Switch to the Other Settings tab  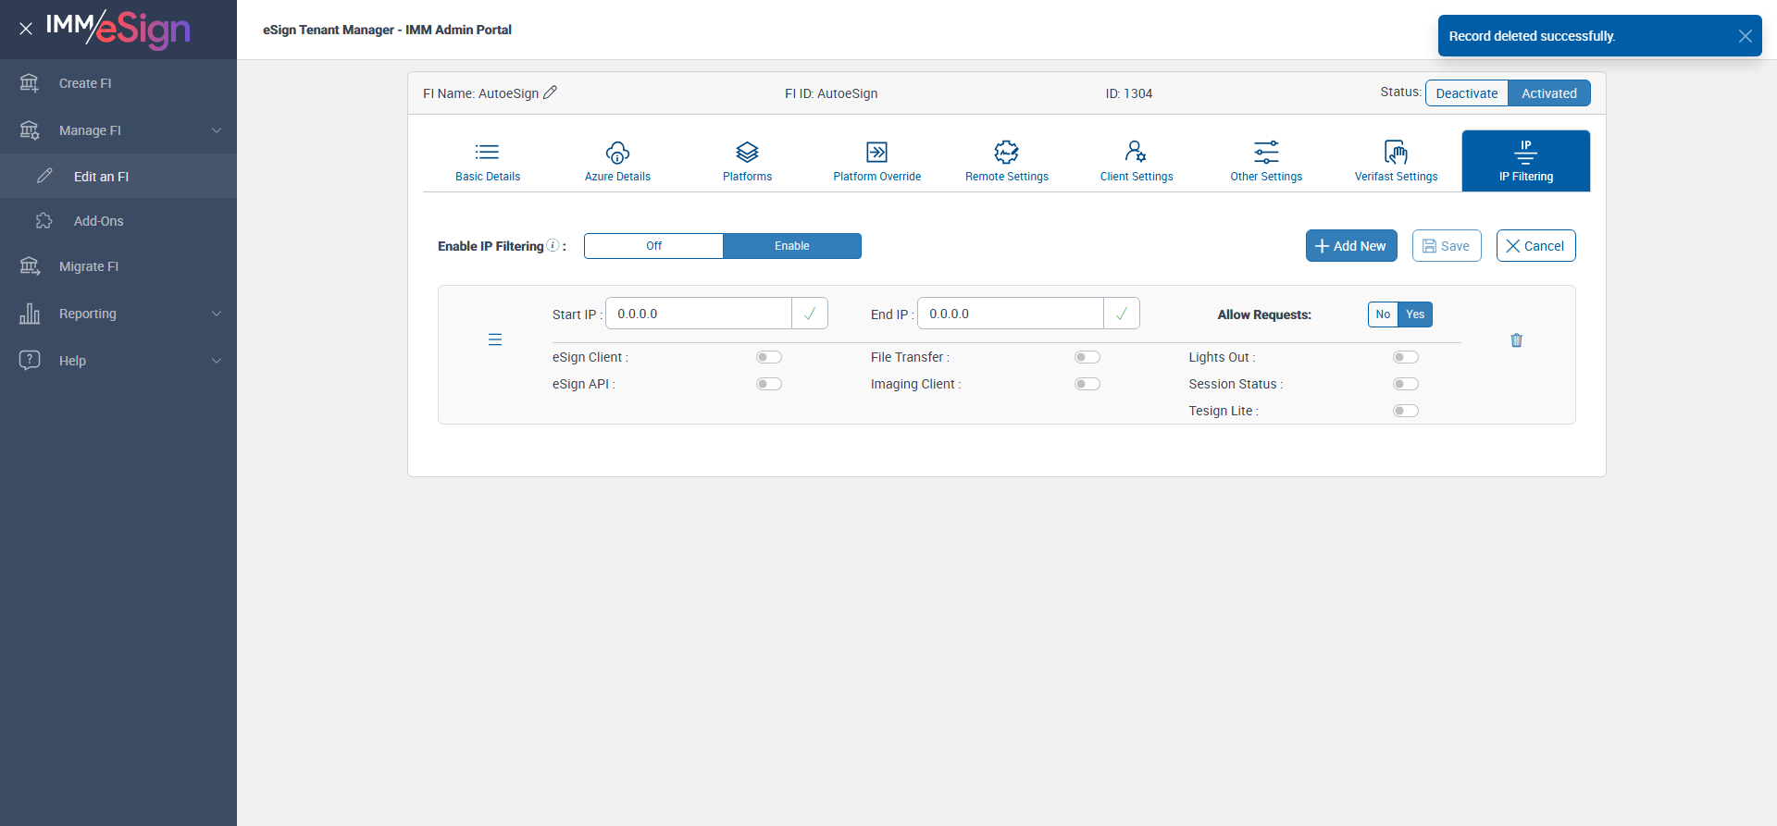pos(1266,161)
